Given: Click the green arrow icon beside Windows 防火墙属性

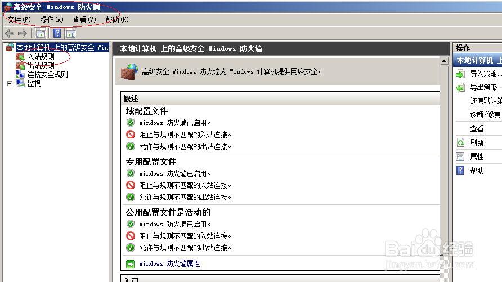Looking at the screenshot, I should (x=131, y=264).
